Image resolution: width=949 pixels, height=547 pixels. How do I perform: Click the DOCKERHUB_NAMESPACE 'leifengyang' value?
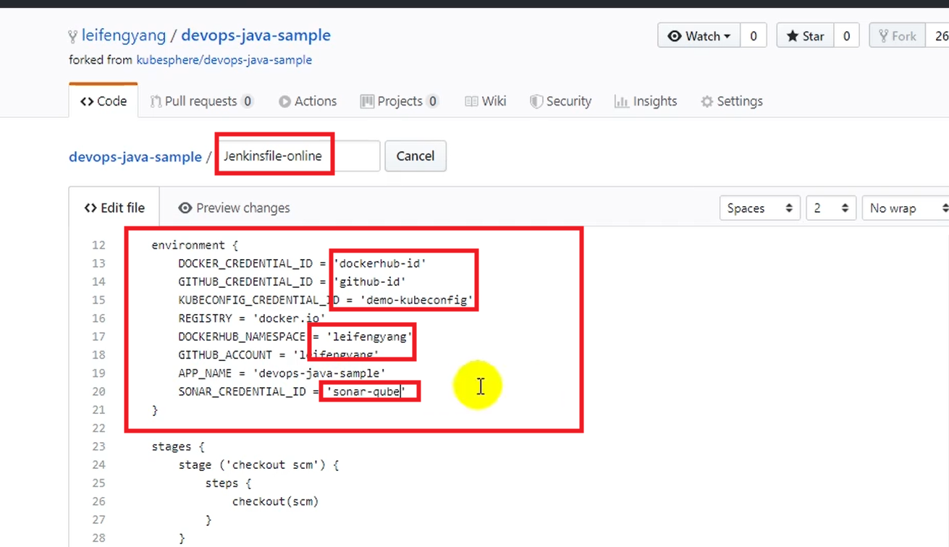370,336
